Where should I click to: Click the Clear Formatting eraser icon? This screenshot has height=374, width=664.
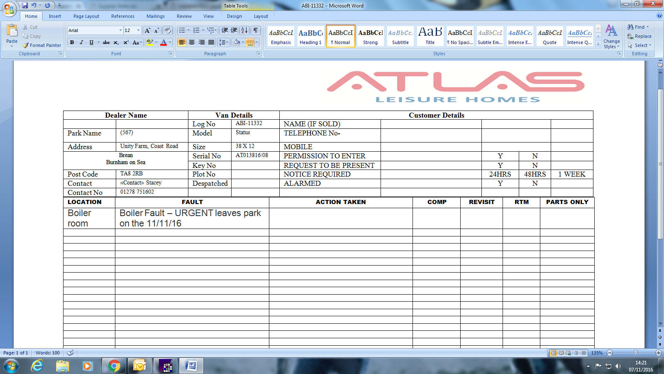pos(168,30)
